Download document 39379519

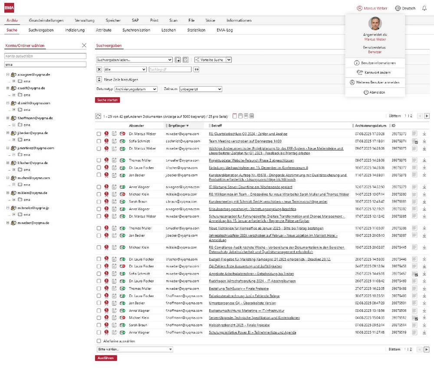(424, 332)
